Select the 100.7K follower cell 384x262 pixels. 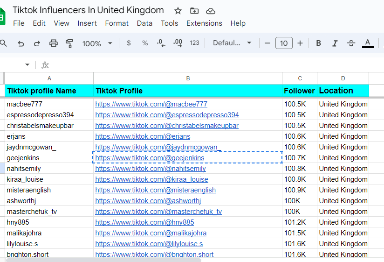pos(300,158)
